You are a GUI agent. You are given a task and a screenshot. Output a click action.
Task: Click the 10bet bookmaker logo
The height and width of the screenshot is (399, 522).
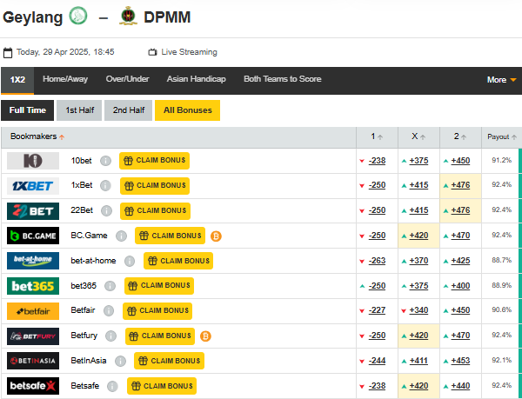33,161
